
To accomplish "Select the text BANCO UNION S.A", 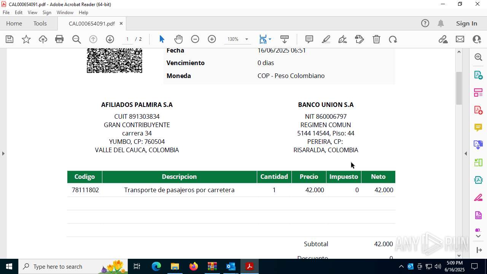I will click(326, 105).
